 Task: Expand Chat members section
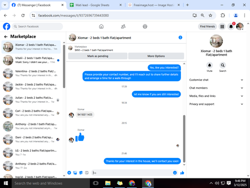[x=216, y=88]
